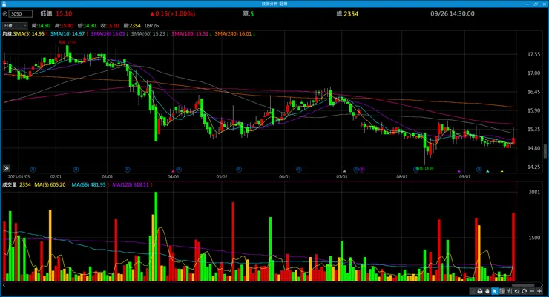Click the 開:14.90 open price
This screenshot has width=549, height=297.
41,25
